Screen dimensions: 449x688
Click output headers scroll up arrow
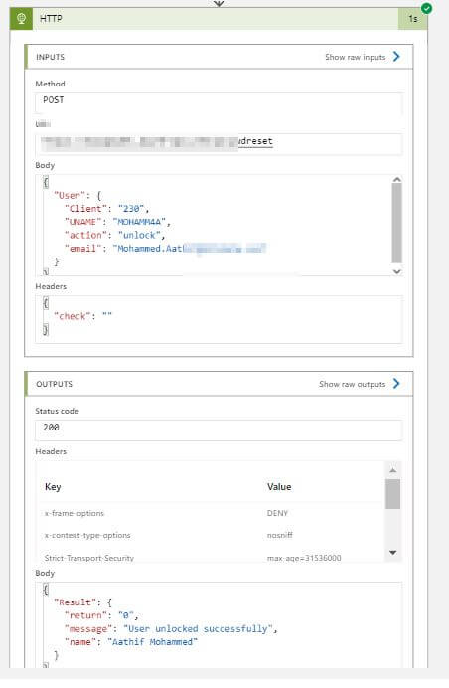tap(393, 470)
